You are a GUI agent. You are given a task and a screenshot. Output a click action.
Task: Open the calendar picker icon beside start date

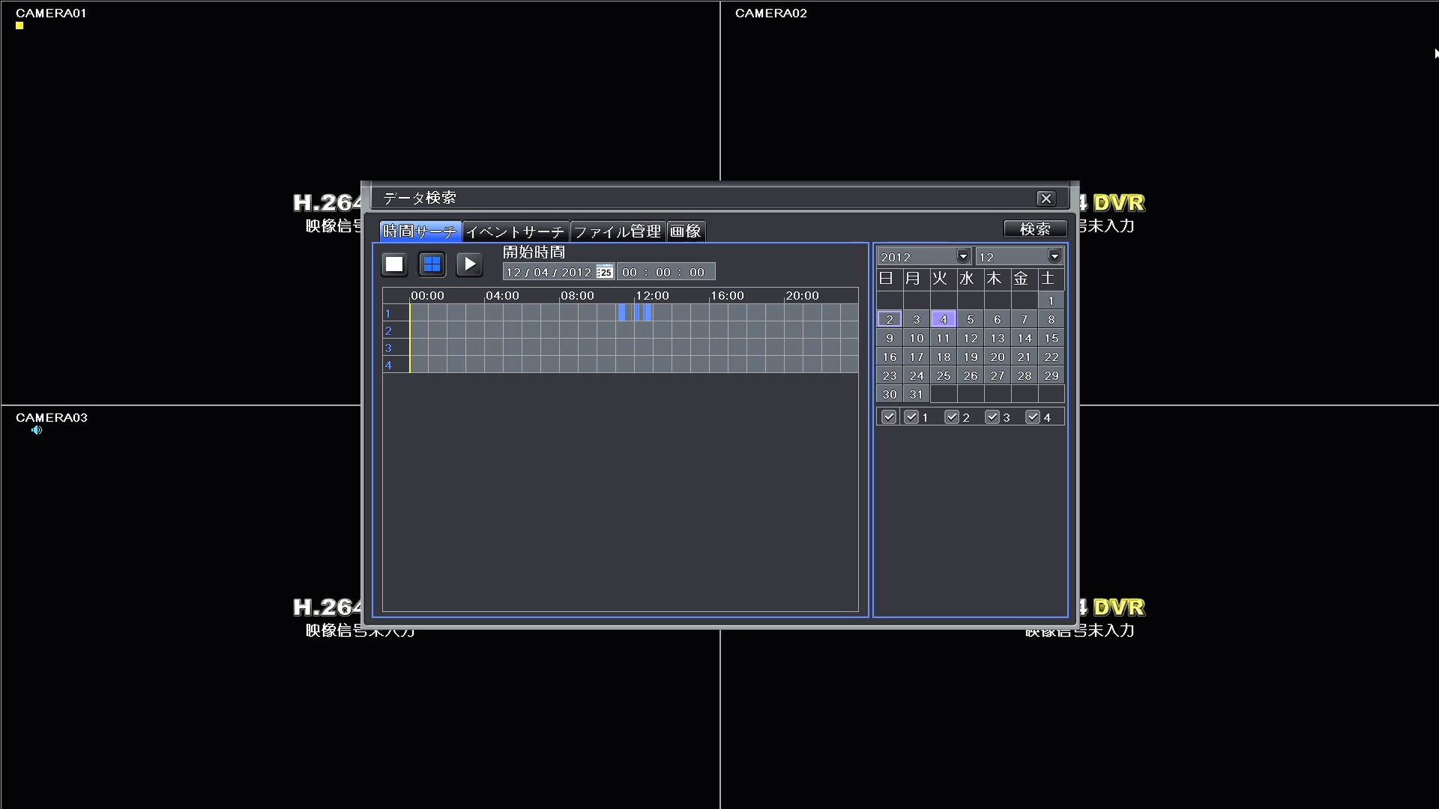605,272
